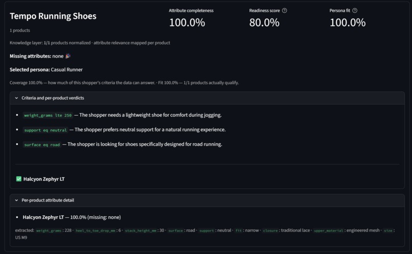Collapse the Per-product attribute detail section
Screen dimensions: 412x254
point(207,200)
